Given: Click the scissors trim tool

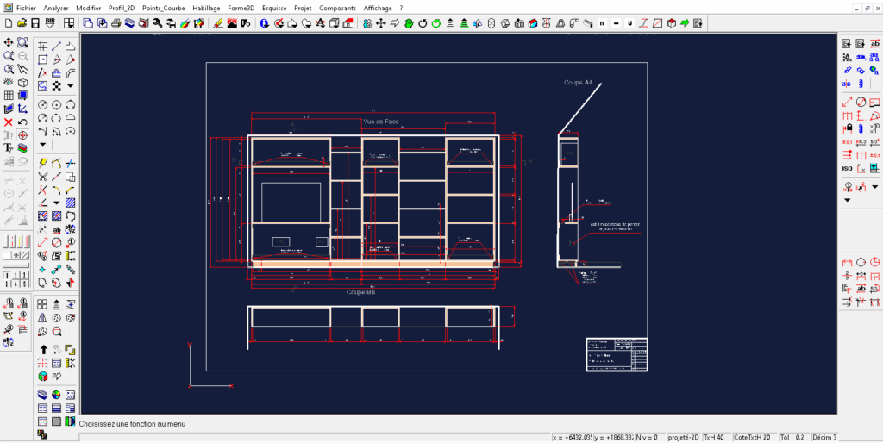Looking at the screenshot, I should click(x=42, y=177).
